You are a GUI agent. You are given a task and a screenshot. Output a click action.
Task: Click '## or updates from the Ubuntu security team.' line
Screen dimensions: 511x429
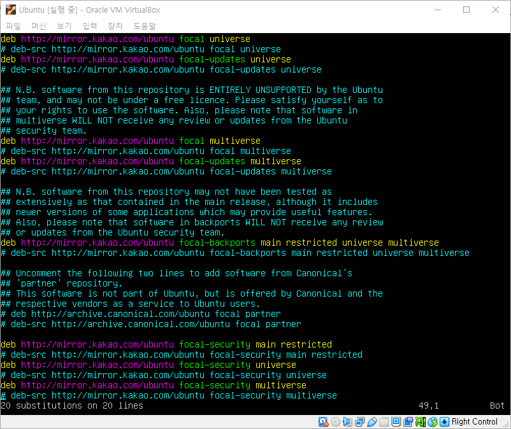pyautogui.click(x=112, y=232)
